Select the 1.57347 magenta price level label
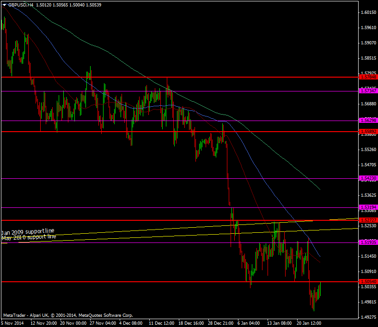This screenshot has height=327, width=378. point(368,91)
